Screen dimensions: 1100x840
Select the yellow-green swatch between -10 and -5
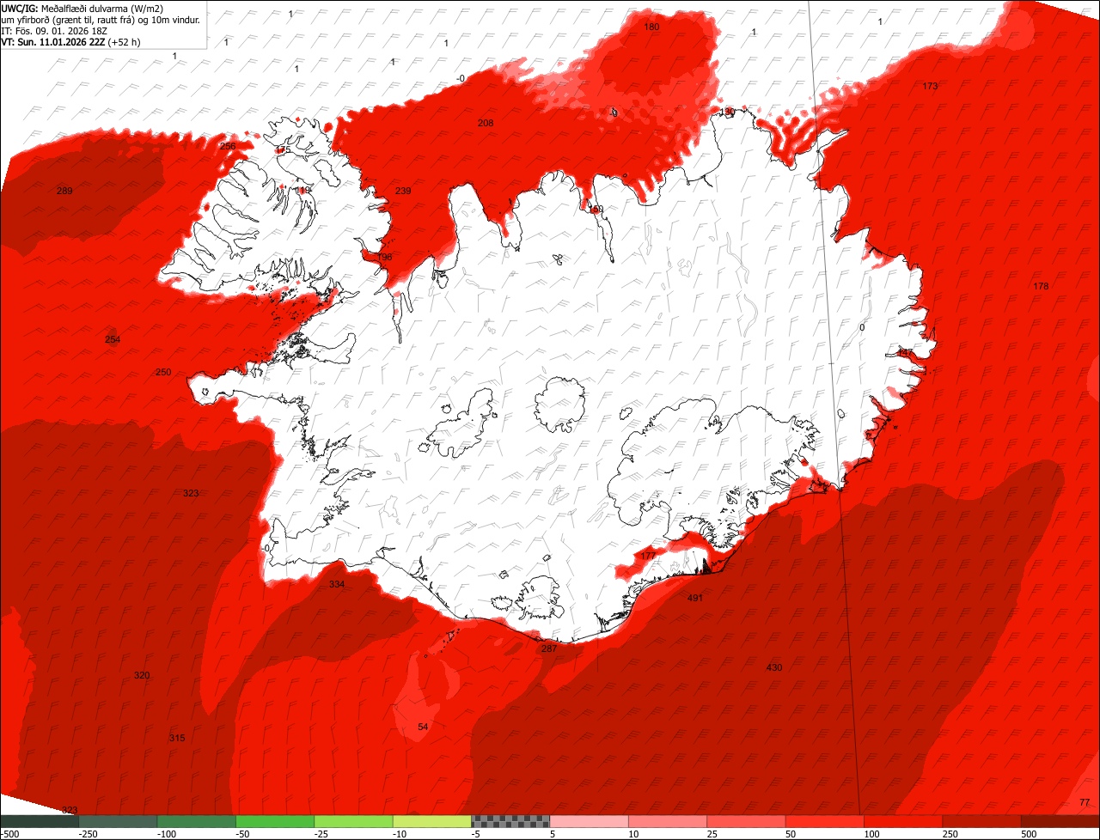pyautogui.click(x=432, y=821)
